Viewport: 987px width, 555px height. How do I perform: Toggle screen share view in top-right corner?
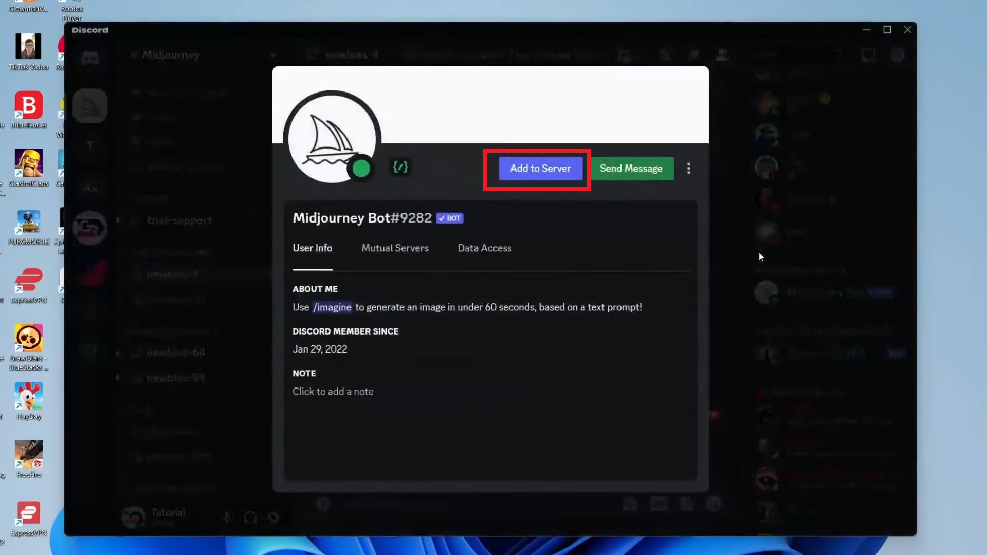click(x=869, y=55)
